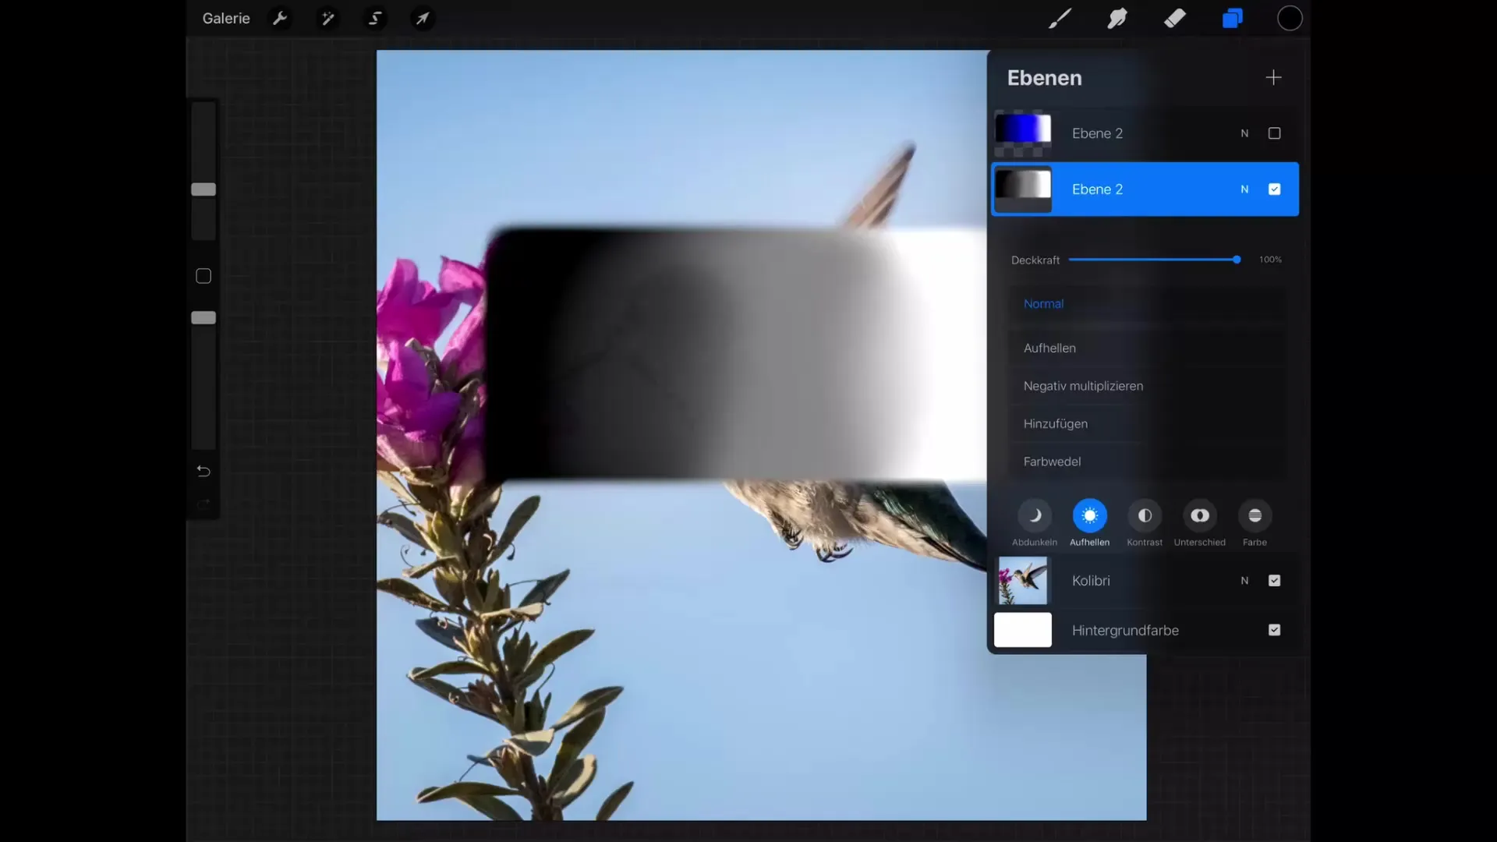Click the brush size slider handle
1497x842 pixels.
tap(203, 189)
